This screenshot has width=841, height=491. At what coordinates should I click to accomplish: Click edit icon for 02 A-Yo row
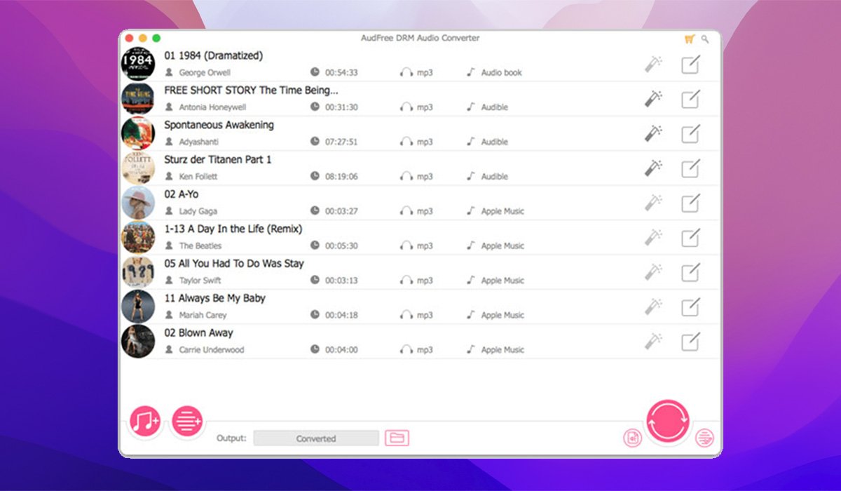(x=690, y=203)
